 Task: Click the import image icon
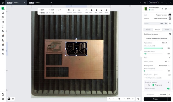3,22
